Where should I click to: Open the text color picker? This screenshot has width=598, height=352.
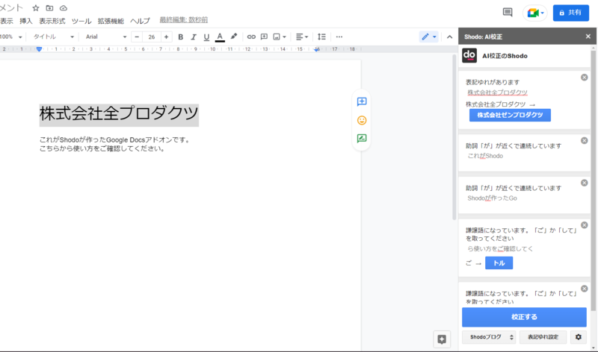pyautogui.click(x=220, y=37)
